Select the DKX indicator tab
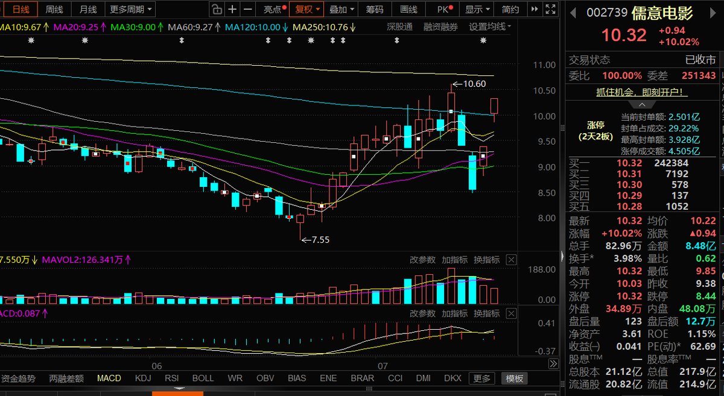Screen dimensions: 724x396 coord(453,379)
